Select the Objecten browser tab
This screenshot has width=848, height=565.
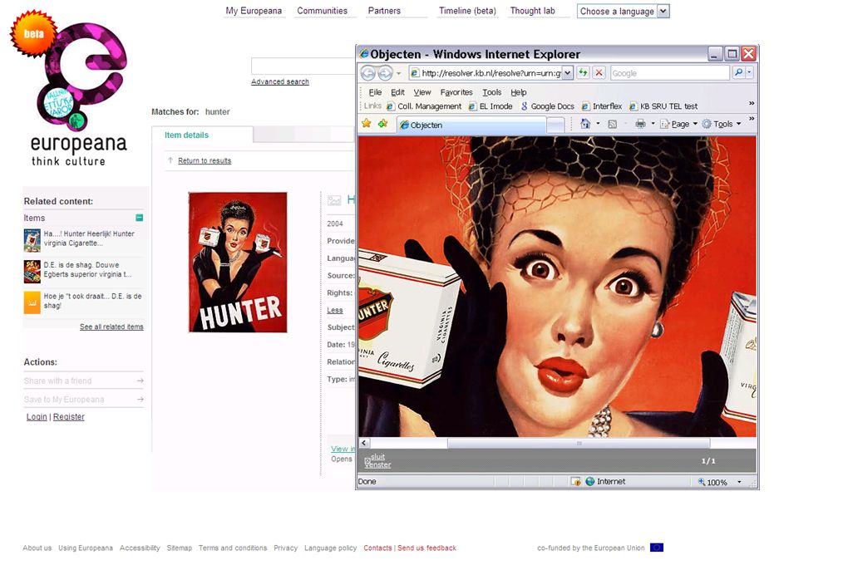(471, 125)
